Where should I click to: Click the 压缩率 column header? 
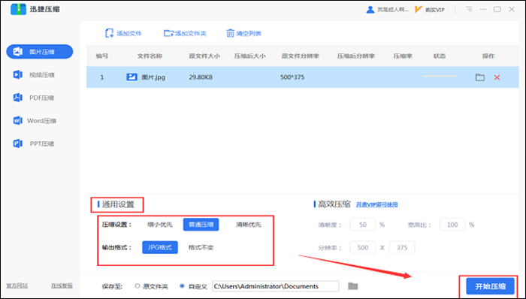(x=403, y=56)
